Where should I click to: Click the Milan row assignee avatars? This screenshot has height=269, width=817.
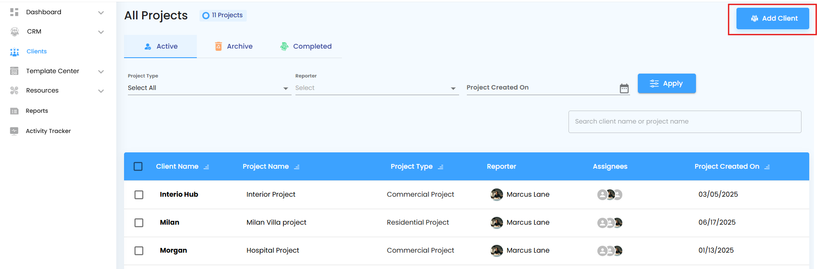tap(609, 223)
